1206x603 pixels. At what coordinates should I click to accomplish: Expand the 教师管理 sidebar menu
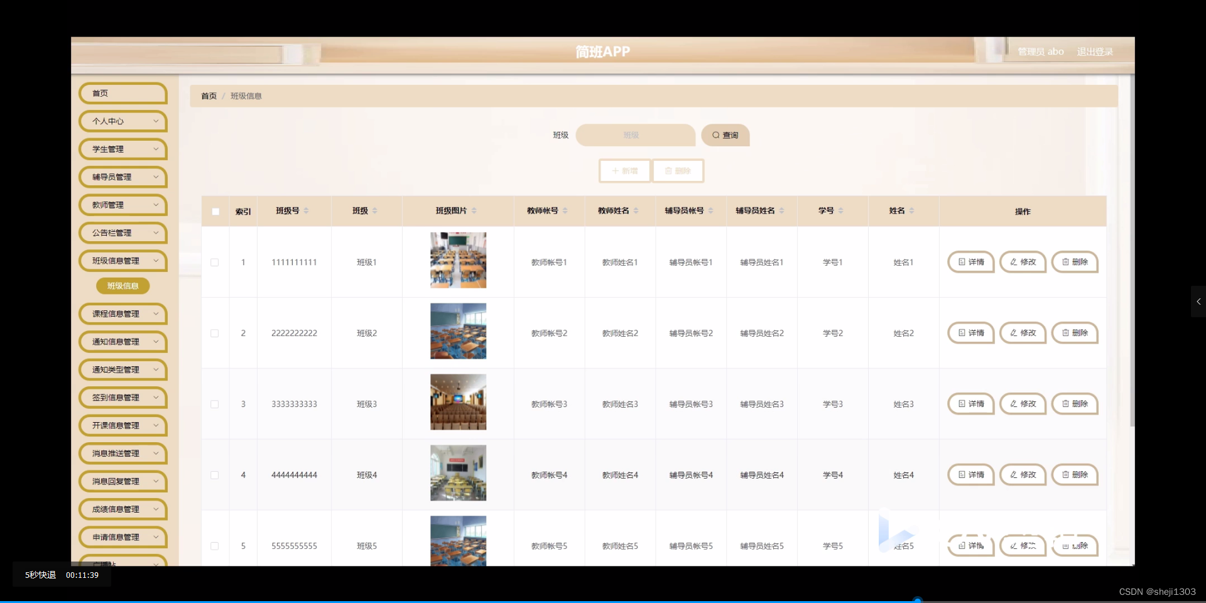click(x=122, y=205)
